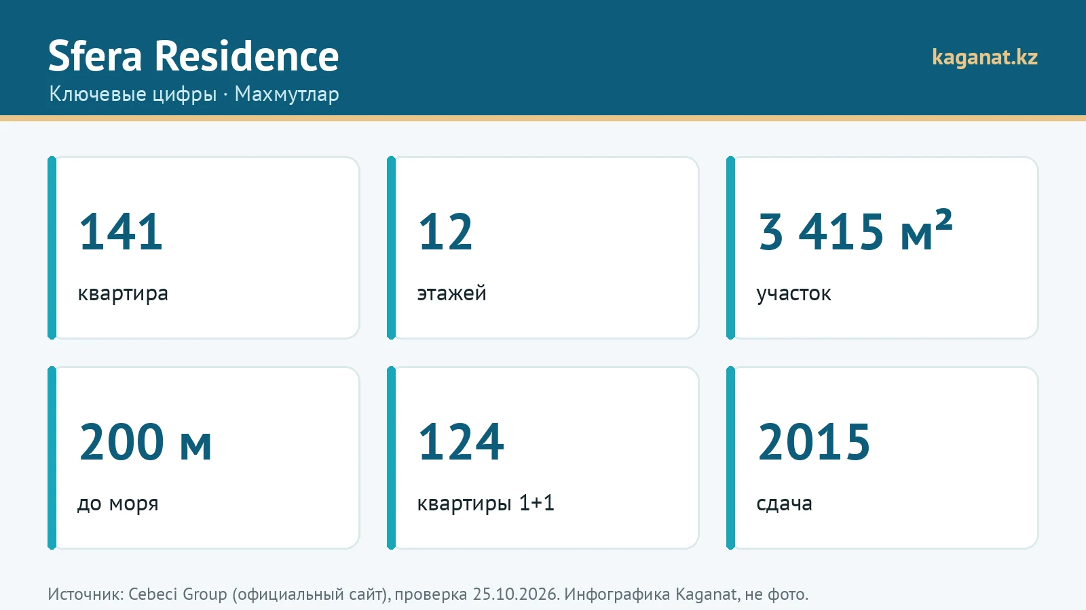Click the 'сдача' label
Screen dimensions: 1086x610
(785, 504)
